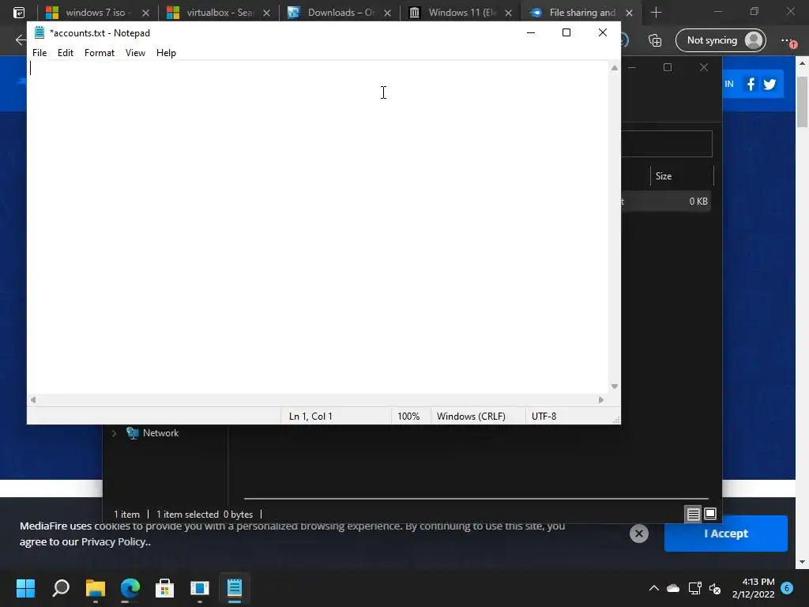Click Ln 1, Col 1 in status bar
809x607 pixels.
[310, 416]
